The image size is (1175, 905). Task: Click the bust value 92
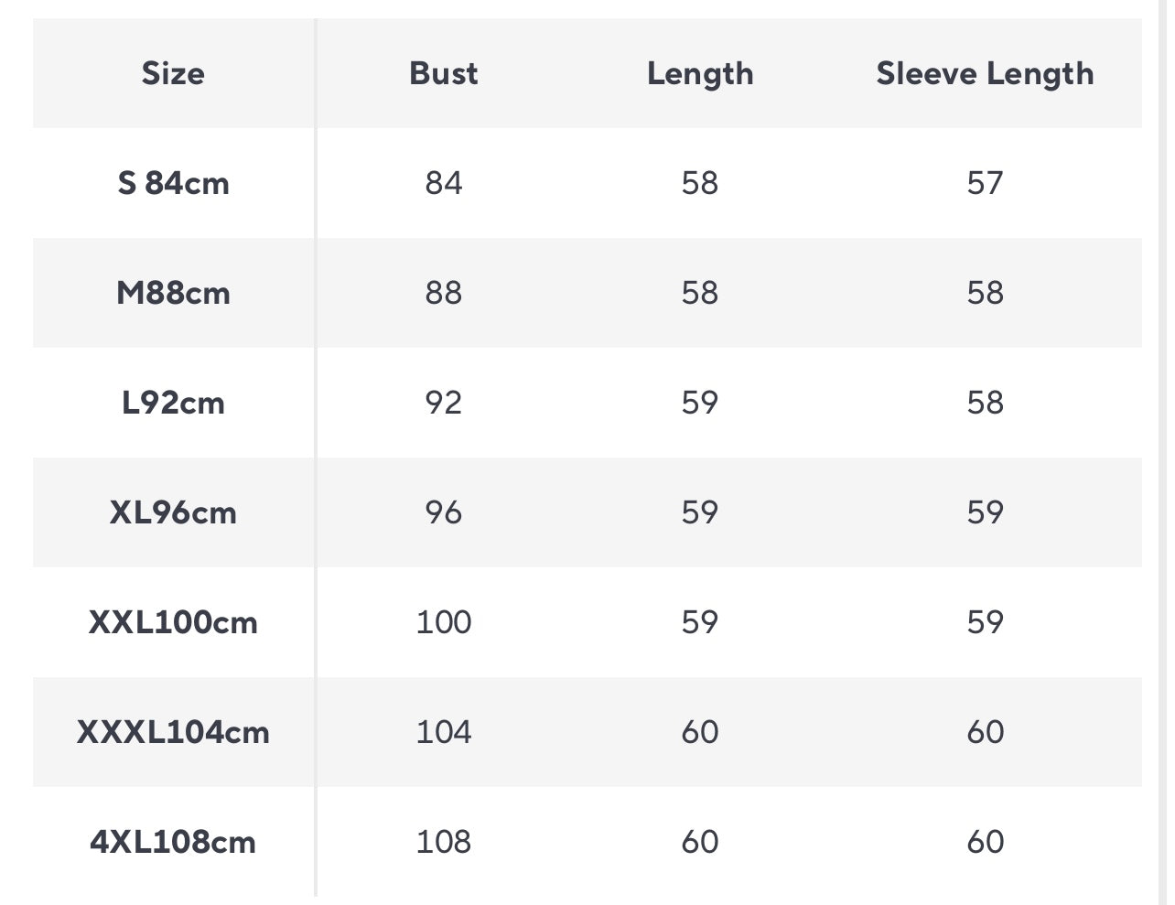coord(444,403)
